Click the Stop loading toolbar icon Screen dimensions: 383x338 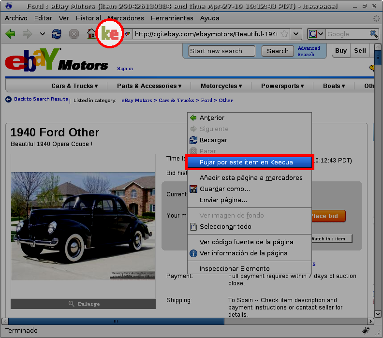click(x=74, y=34)
